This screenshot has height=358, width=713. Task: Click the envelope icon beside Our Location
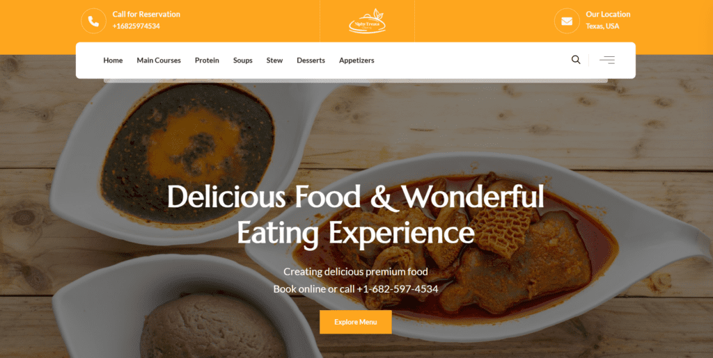point(567,21)
